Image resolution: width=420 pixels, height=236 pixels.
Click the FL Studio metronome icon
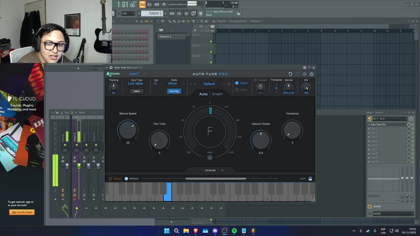click(x=164, y=4)
